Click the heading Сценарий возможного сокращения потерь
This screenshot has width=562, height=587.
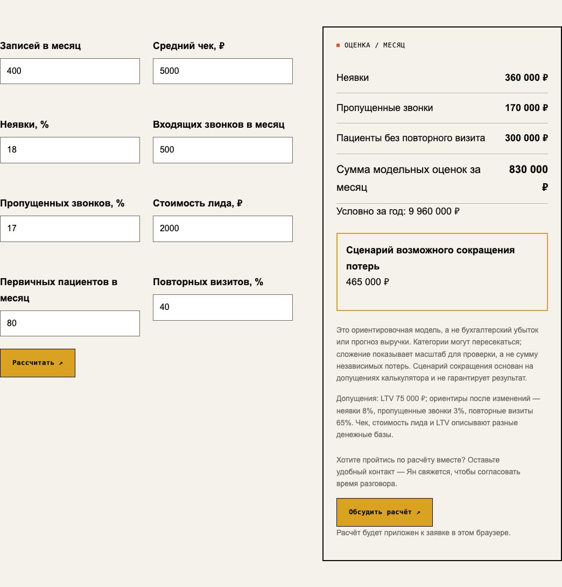point(430,258)
